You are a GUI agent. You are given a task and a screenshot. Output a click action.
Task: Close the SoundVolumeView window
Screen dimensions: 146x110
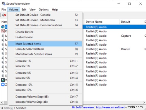click(140, 4)
